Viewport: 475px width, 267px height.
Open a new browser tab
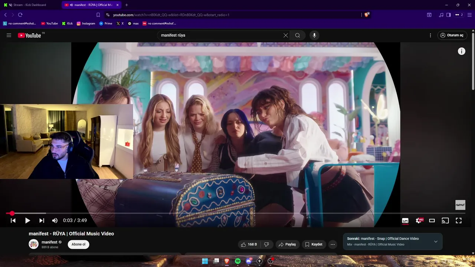[127, 5]
